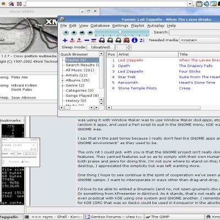The width and height of the screenshot is (220, 220).
Task: Open the top panel address bar dropdown arrow
Action: click(x=190, y=4)
